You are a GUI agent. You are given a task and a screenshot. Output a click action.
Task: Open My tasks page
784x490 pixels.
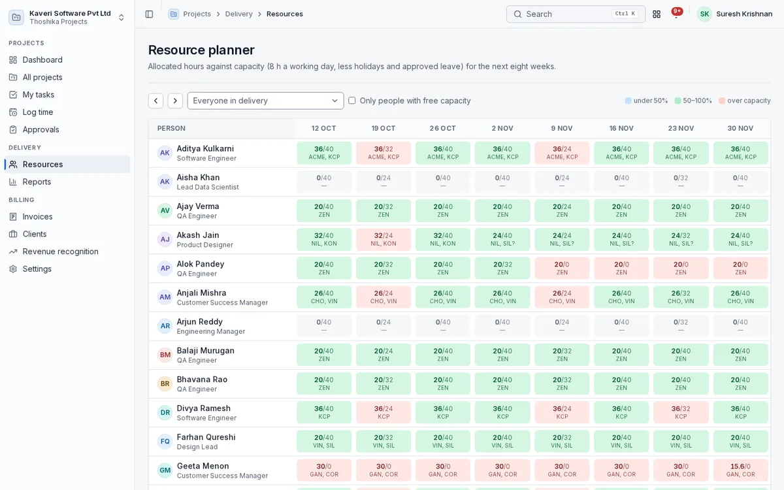67,95
